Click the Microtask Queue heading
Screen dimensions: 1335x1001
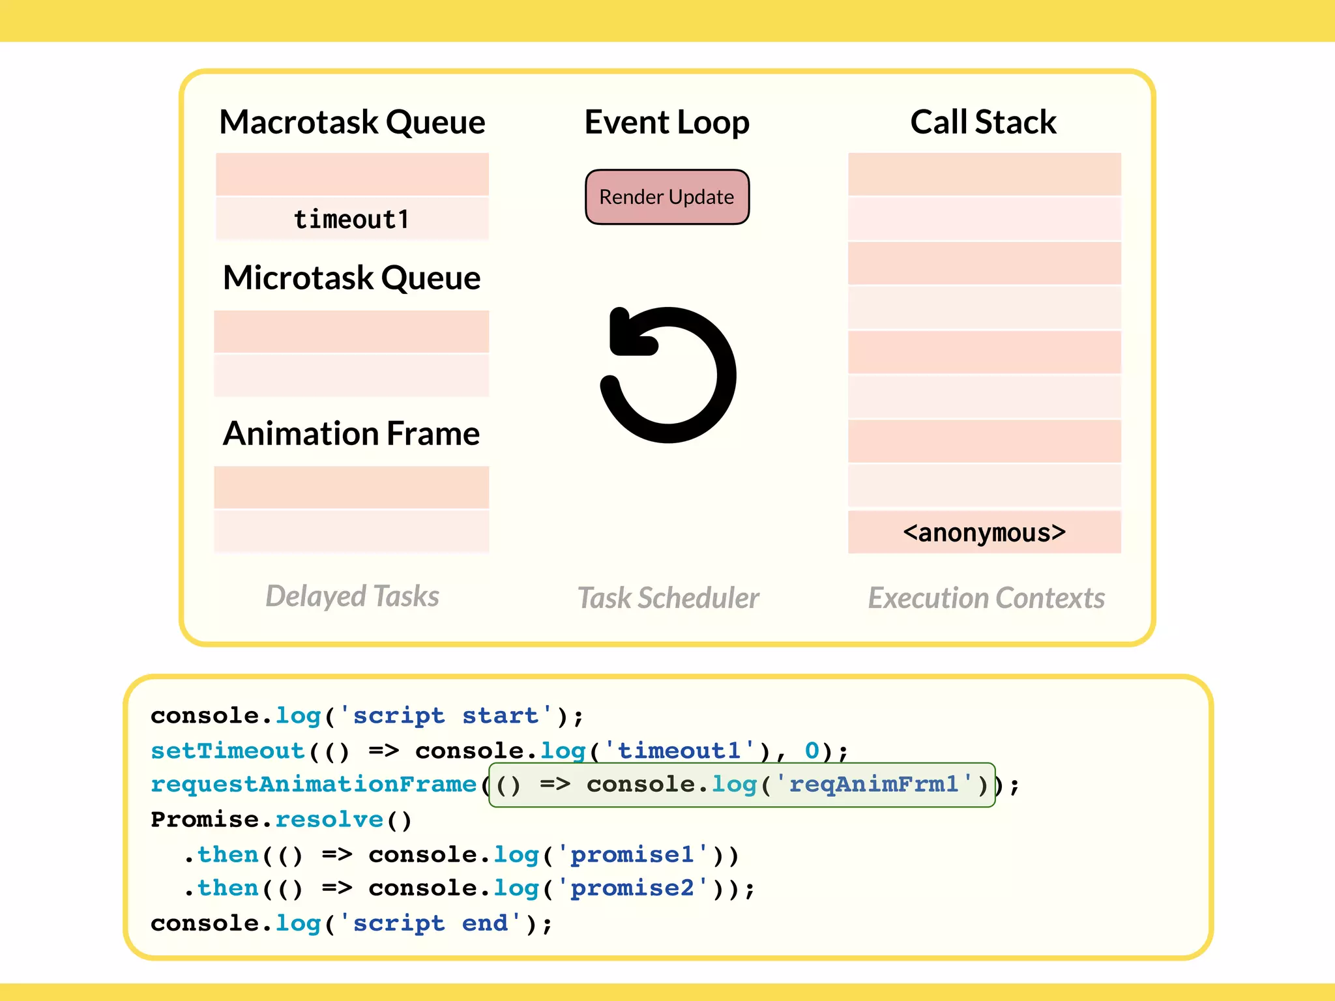tap(352, 278)
